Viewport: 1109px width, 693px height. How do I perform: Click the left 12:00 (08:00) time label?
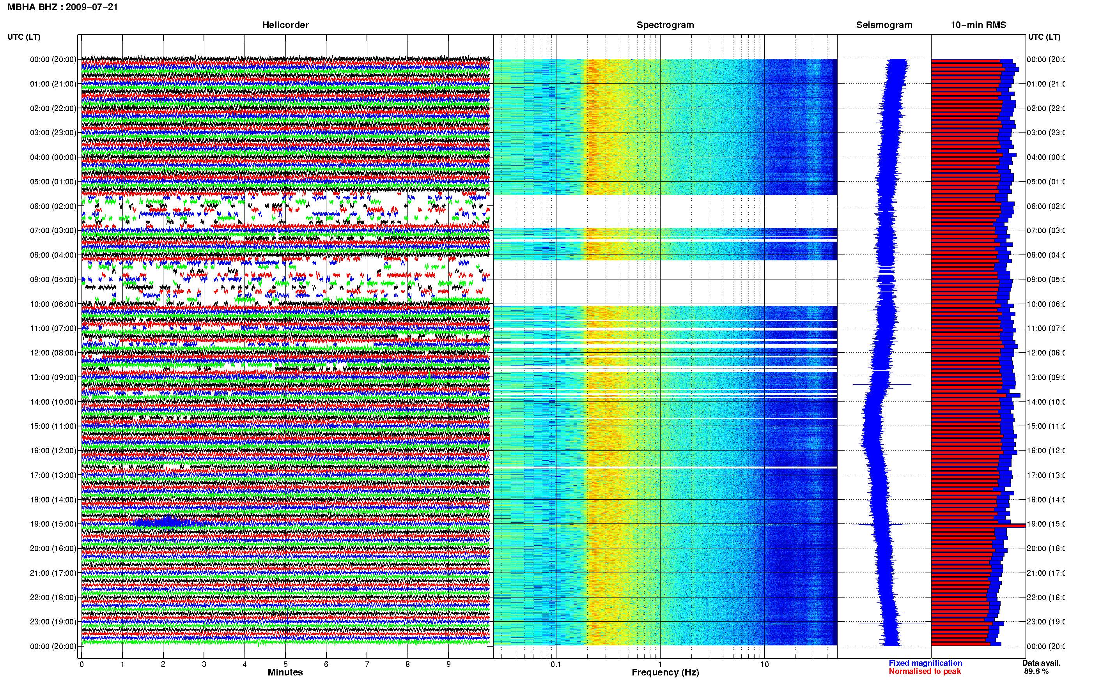point(53,353)
